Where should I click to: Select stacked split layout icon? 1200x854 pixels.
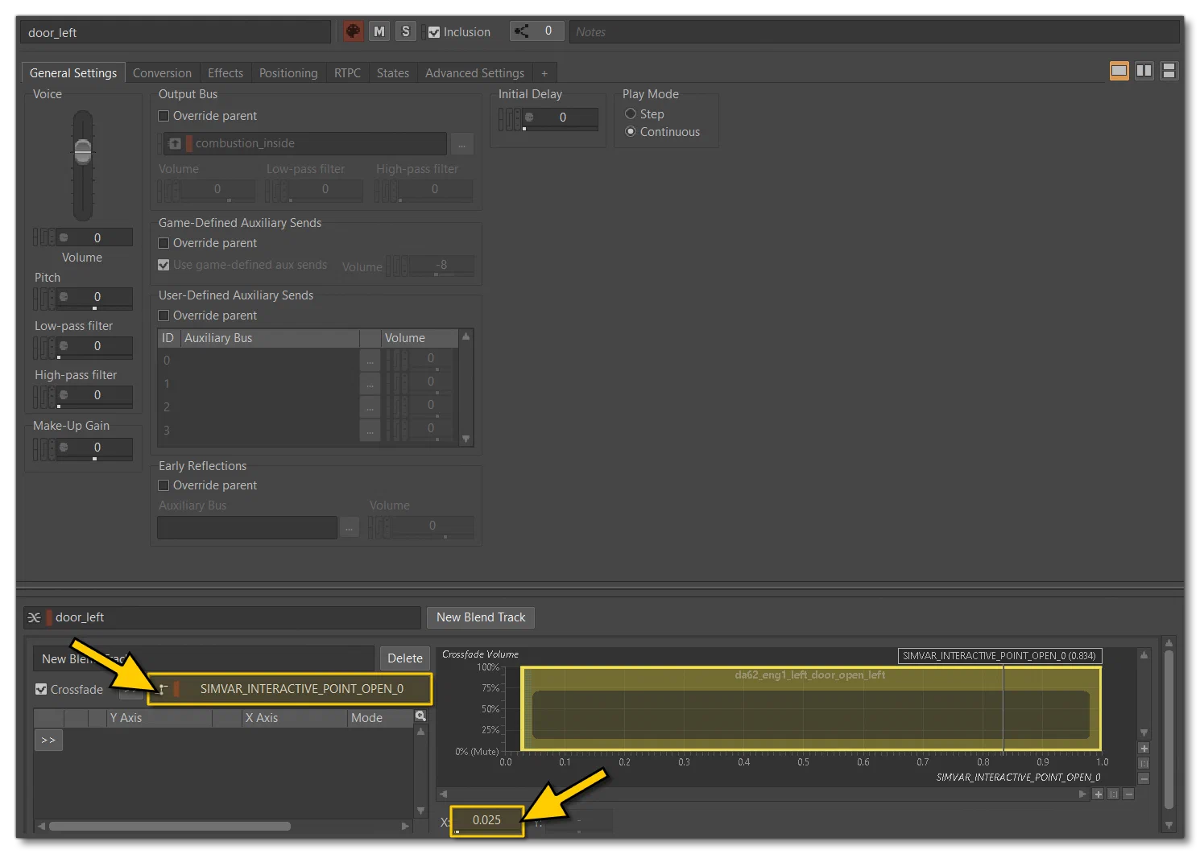coord(1169,71)
